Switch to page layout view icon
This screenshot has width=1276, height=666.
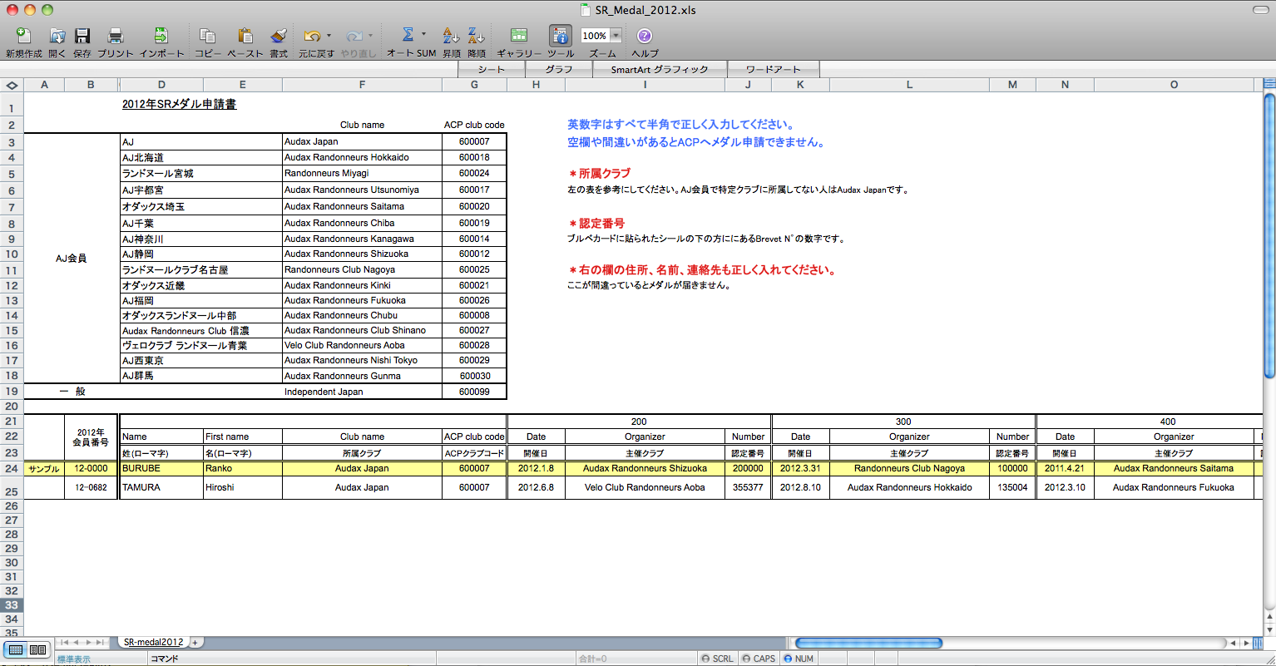pyautogui.click(x=37, y=649)
